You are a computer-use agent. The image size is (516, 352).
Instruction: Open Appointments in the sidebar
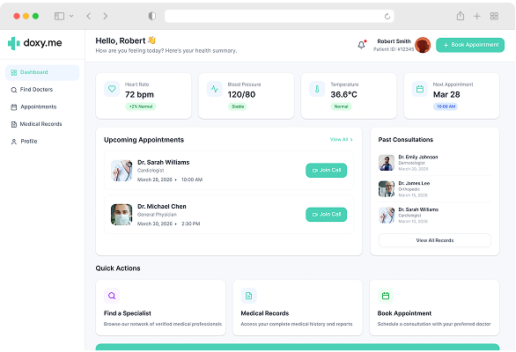click(42, 106)
